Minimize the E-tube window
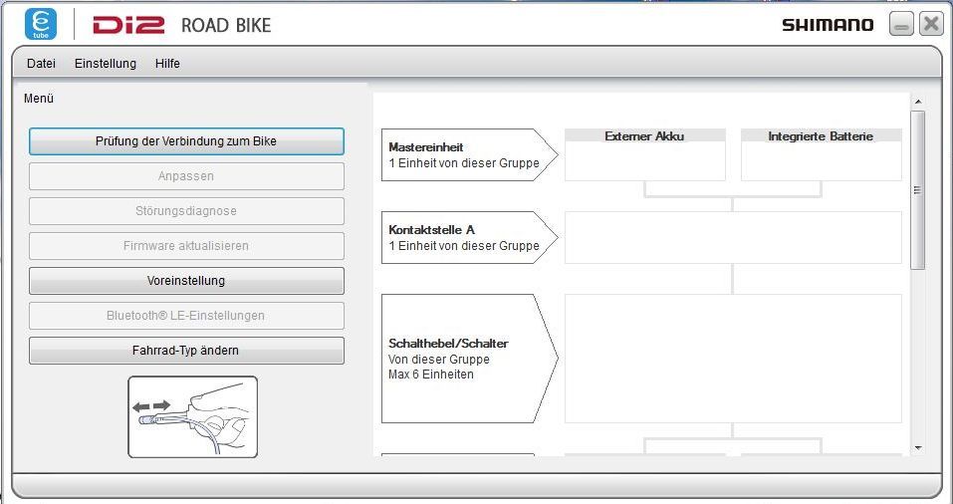953x504 pixels. (901, 25)
